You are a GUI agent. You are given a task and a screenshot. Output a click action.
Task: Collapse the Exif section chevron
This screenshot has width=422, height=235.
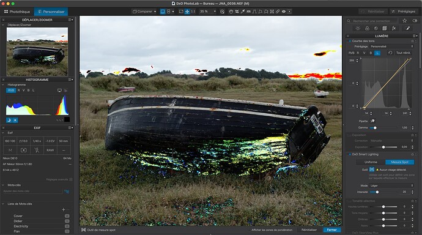click(3, 133)
